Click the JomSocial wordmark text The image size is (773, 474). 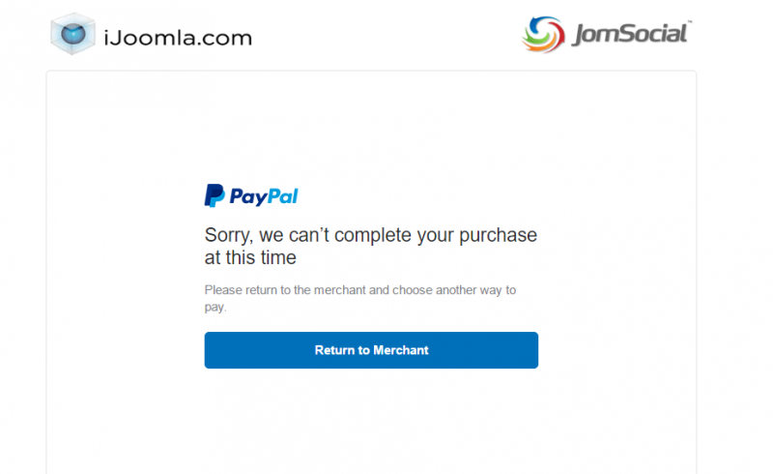(630, 34)
